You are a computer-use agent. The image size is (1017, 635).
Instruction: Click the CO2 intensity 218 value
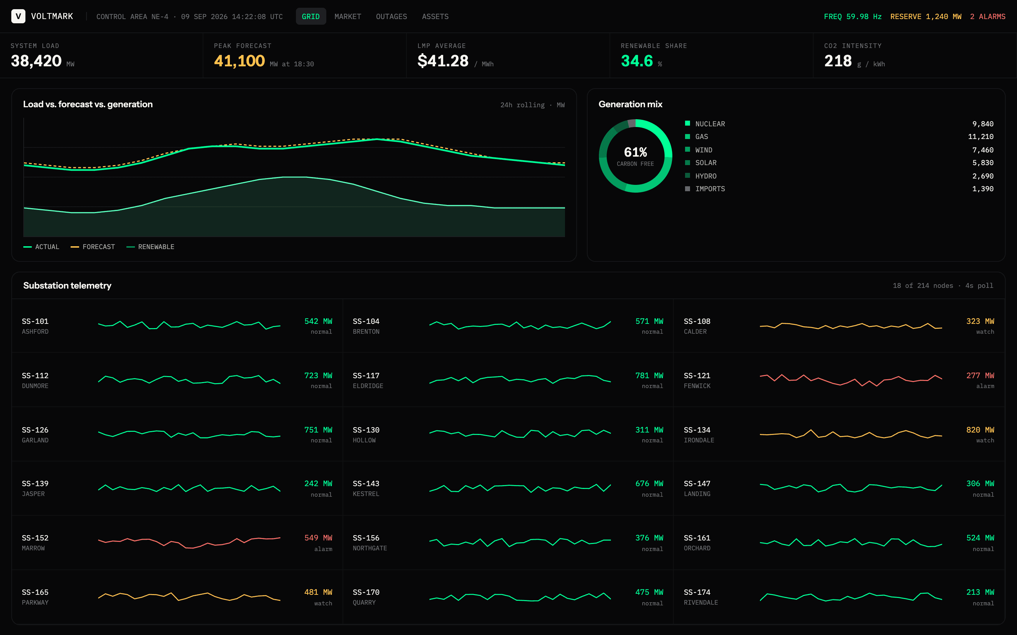tap(838, 61)
